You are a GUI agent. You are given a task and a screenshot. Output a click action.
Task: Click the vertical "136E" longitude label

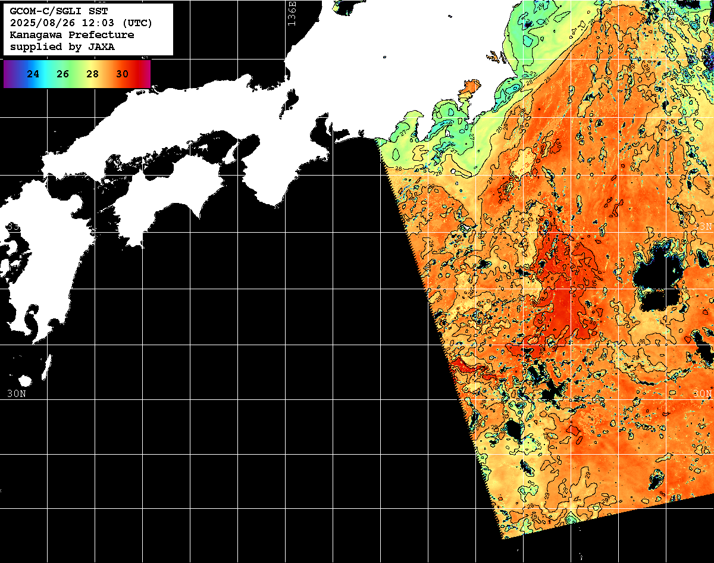click(x=292, y=13)
